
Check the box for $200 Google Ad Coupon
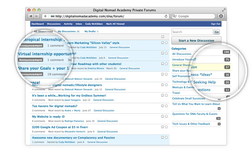tap(163, 127)
